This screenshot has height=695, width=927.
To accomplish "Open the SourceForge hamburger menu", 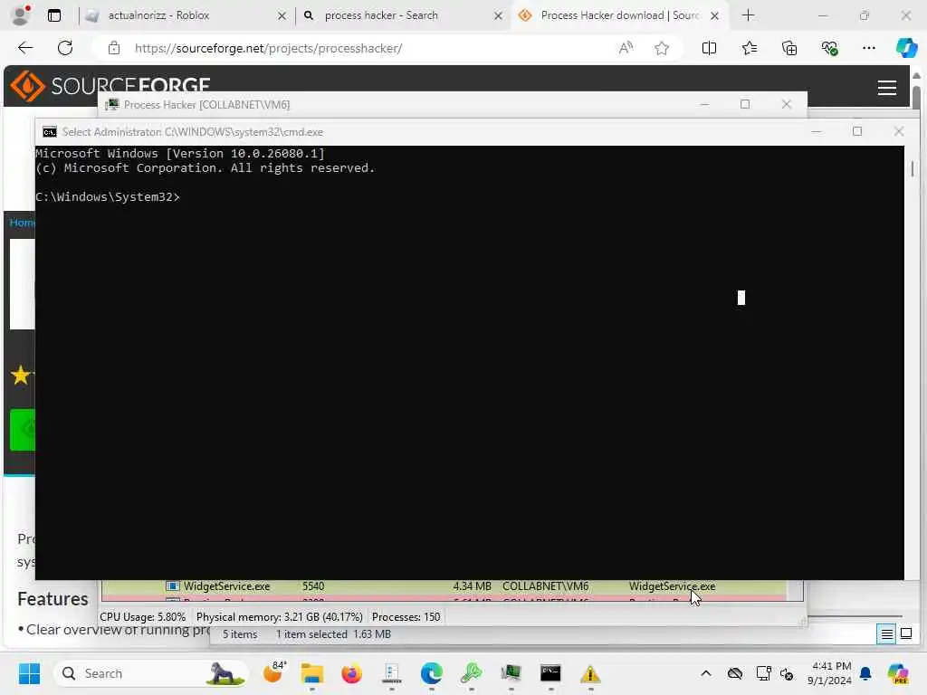I will pyautogui.click(x=887, y=88).
